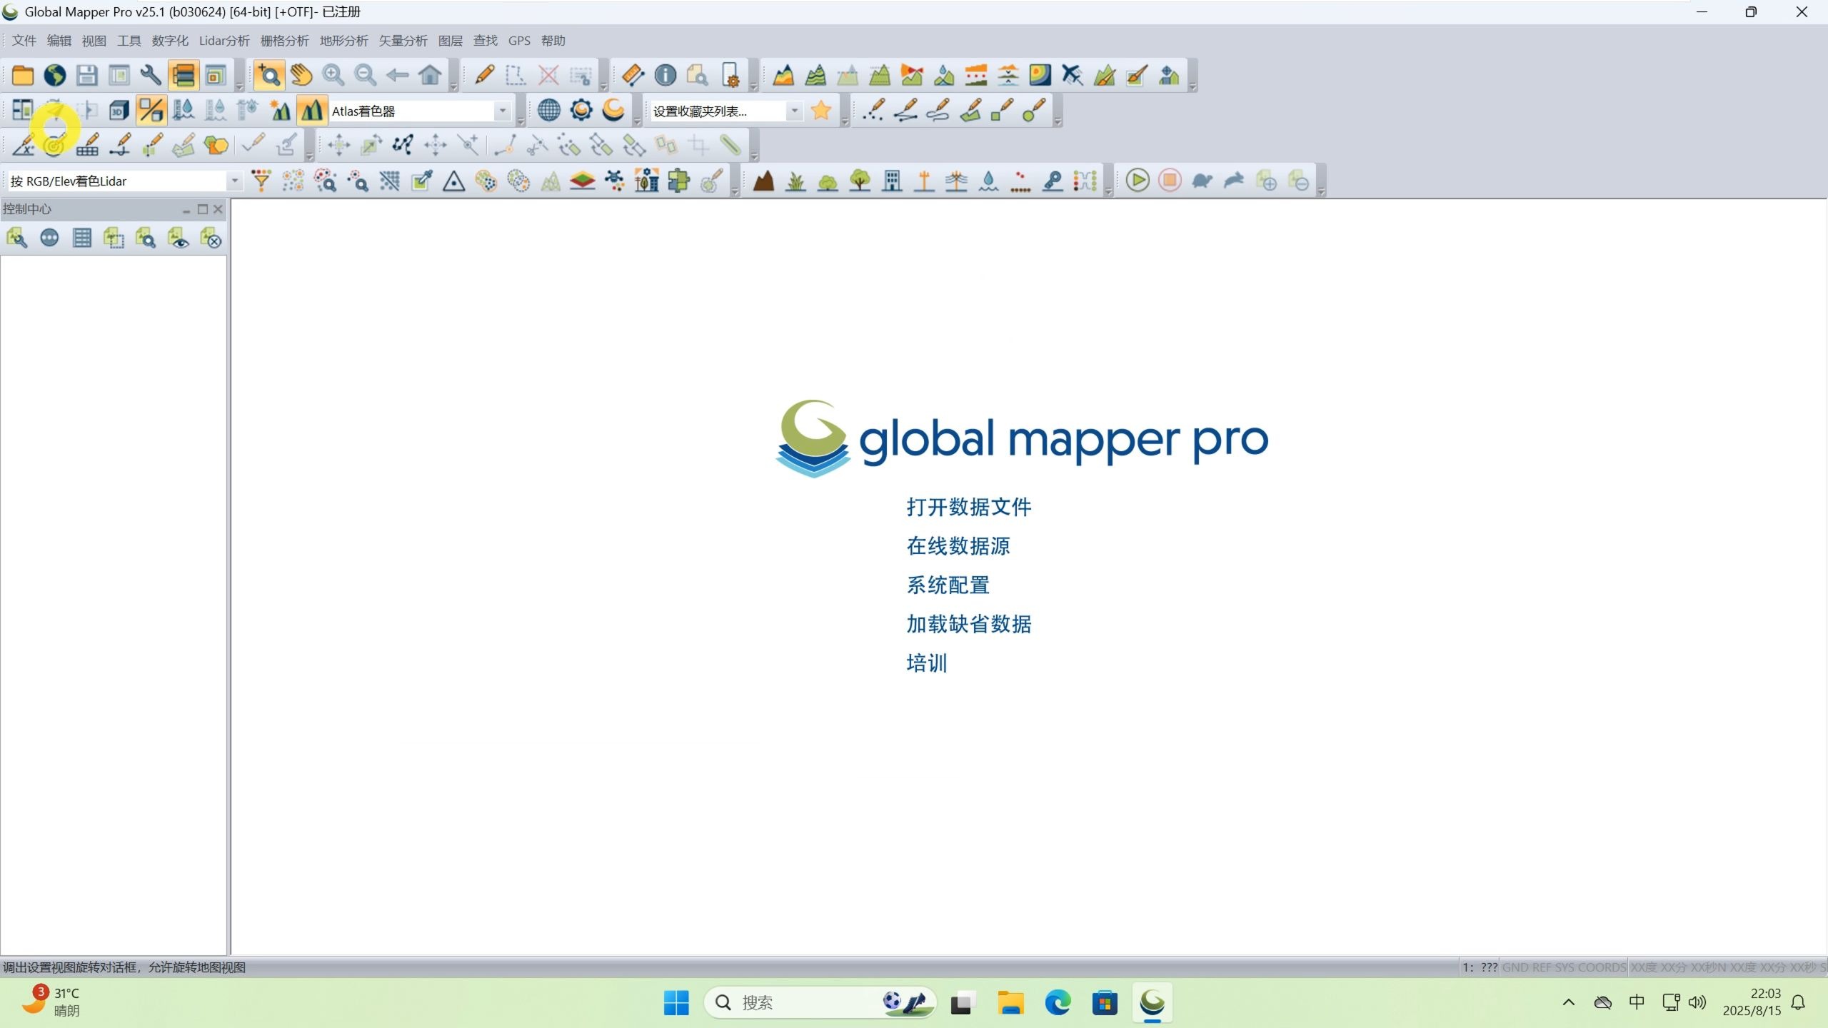Select the Zoom tool in the main toolbar
Viewport: 1828px width, 1028px height.
pos(268,74)
